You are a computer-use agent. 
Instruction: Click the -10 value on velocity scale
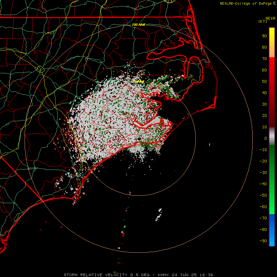point(263,150)
